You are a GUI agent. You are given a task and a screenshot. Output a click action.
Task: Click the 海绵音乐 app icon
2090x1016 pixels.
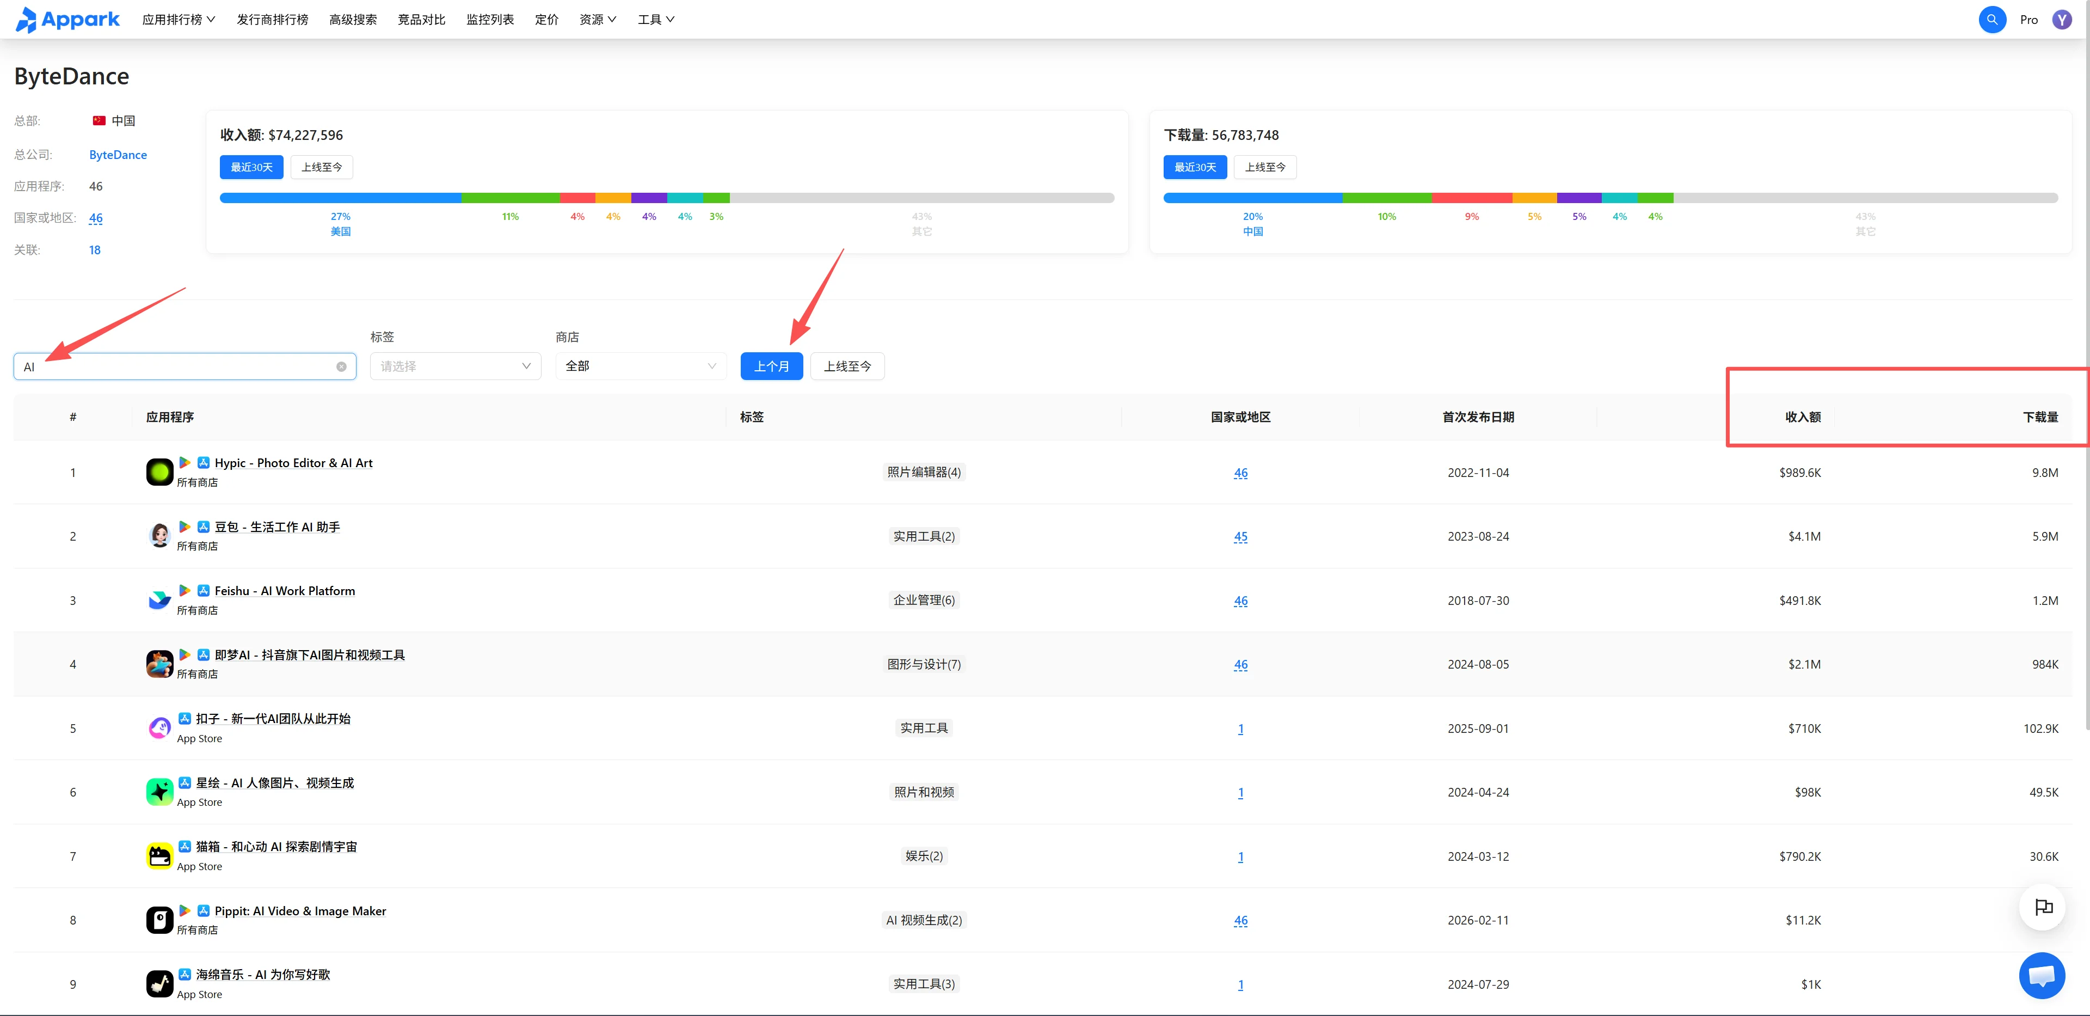[x=160, y=983]
